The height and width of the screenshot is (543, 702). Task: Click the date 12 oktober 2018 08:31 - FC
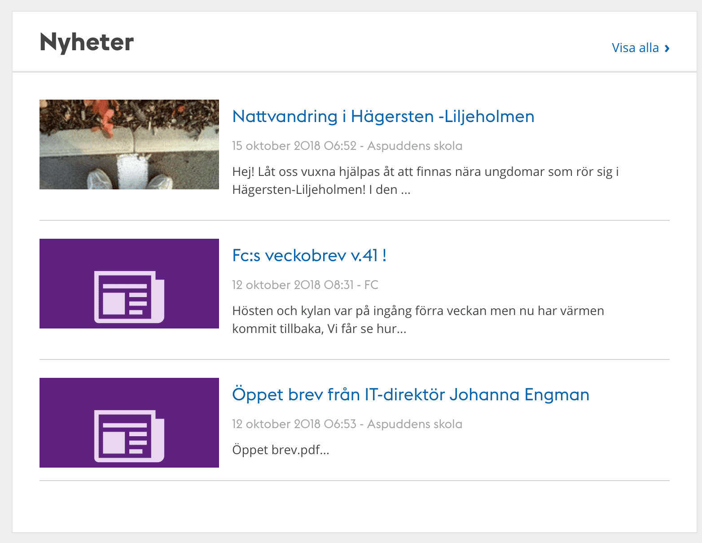coord(305,285)
